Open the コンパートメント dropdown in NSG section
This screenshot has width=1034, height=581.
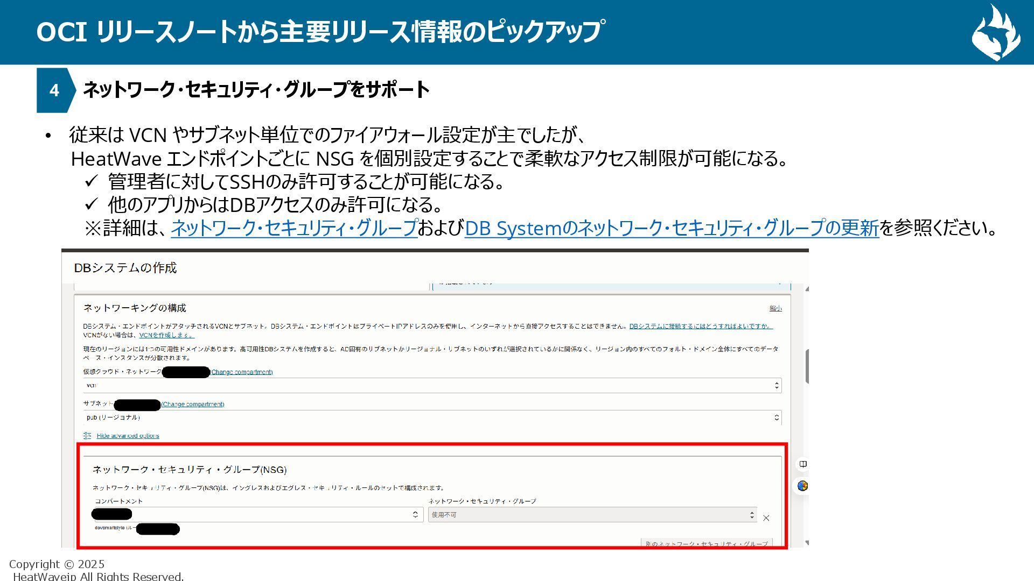coord(259,515)
